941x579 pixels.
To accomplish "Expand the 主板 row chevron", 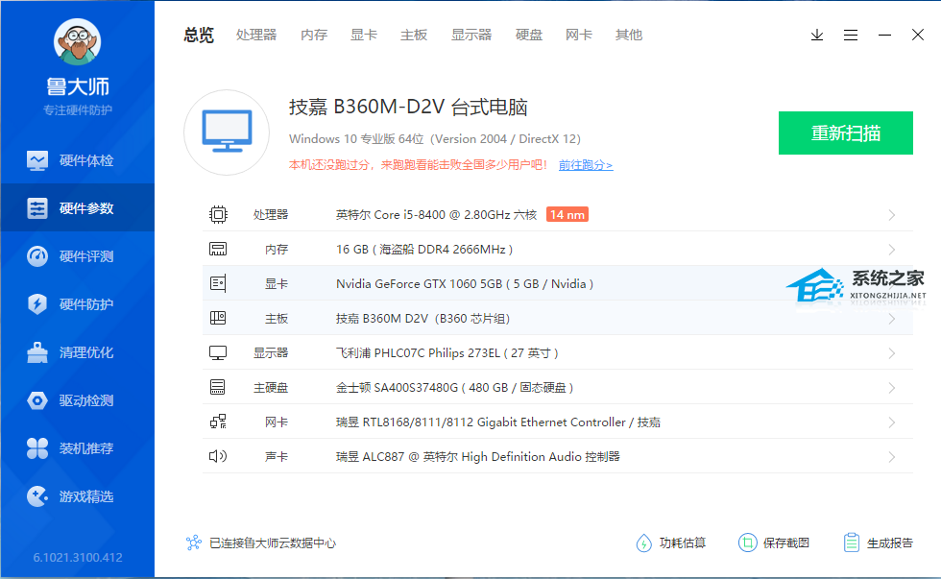I will point(892,319).
